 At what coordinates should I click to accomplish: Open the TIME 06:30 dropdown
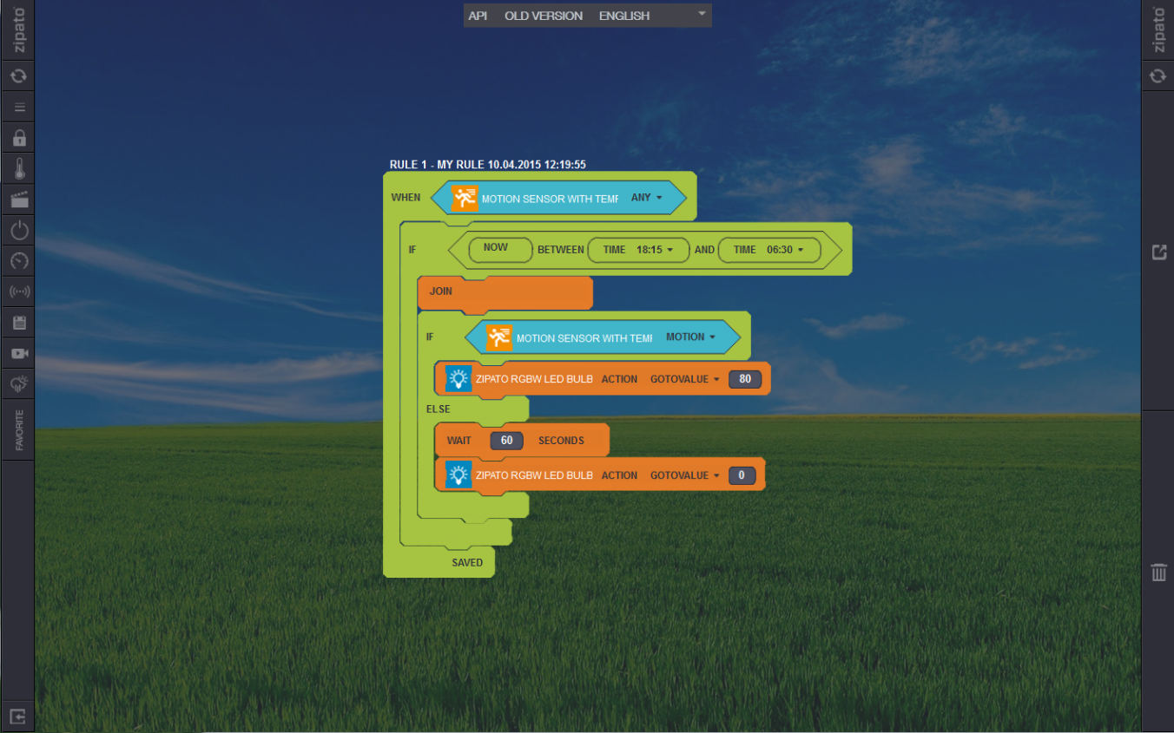point(769,250)
